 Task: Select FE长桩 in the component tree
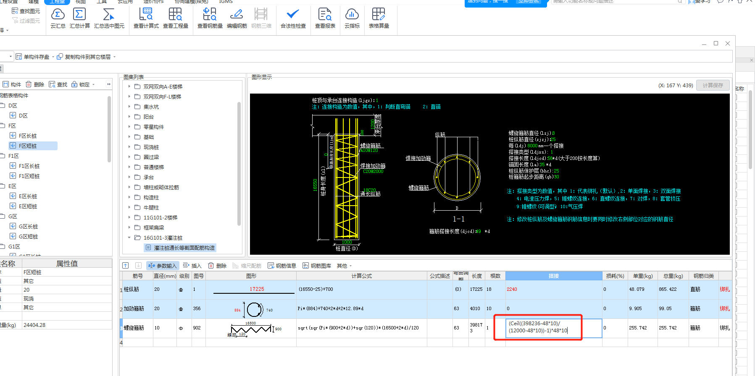pyautogui.click(x=28, y=136)
